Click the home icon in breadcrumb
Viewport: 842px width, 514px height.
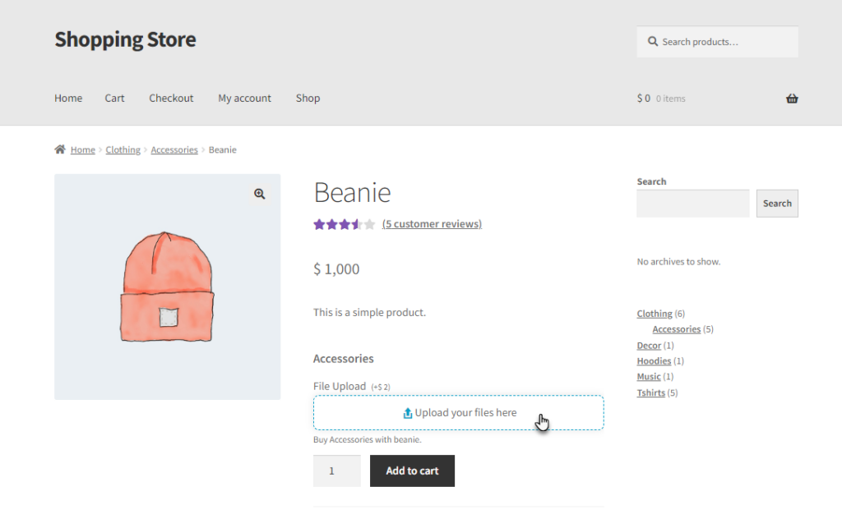[60, 149]
